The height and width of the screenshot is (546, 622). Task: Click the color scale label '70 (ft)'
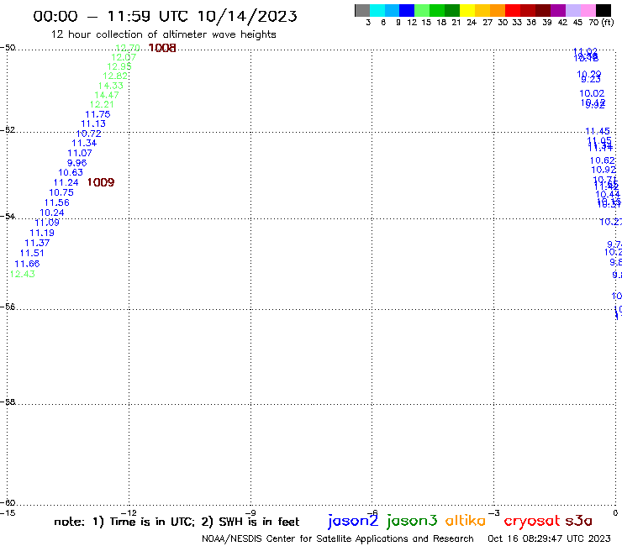pos(601,23)
